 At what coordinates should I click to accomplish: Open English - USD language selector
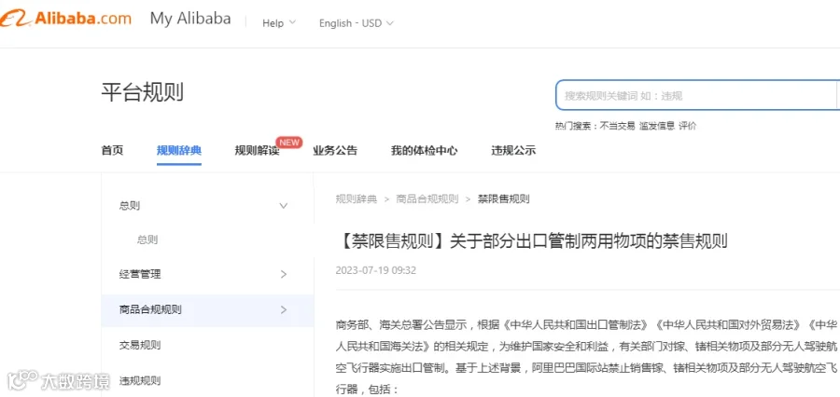(357, 23)
